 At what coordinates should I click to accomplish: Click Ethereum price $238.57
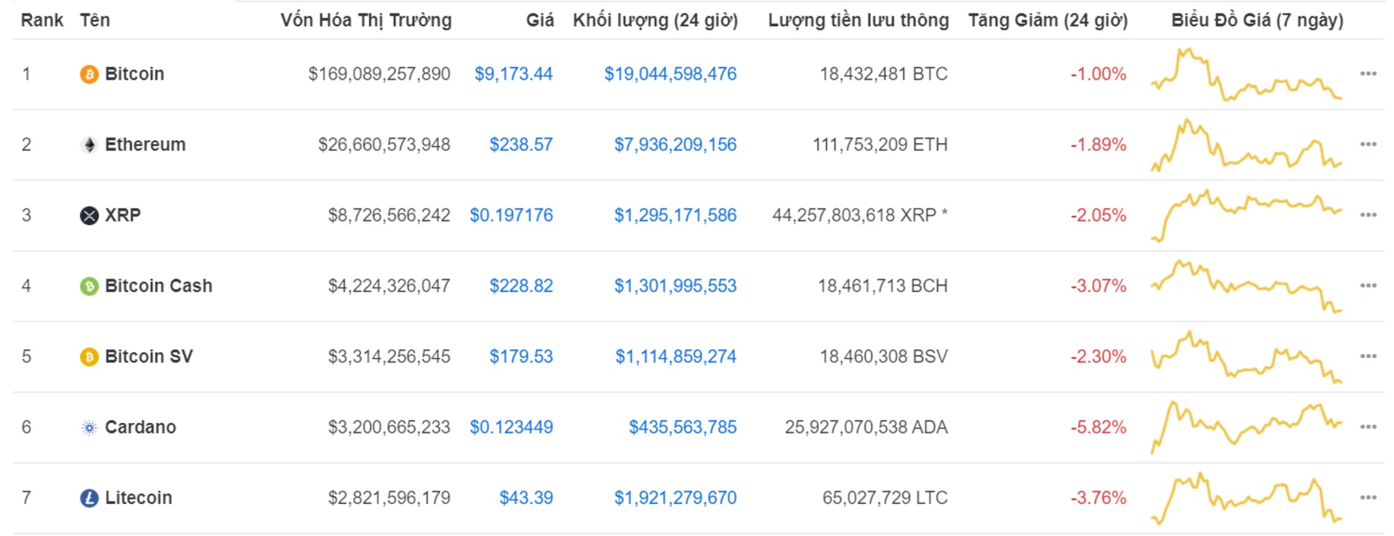click(x=521, y=145)
